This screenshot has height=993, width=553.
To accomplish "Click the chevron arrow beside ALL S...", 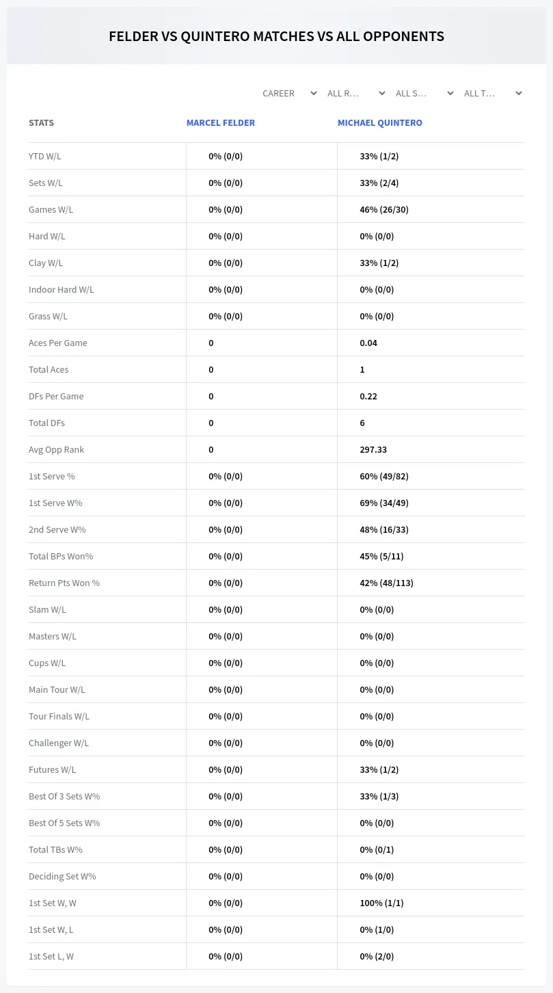I will [450, 93].
